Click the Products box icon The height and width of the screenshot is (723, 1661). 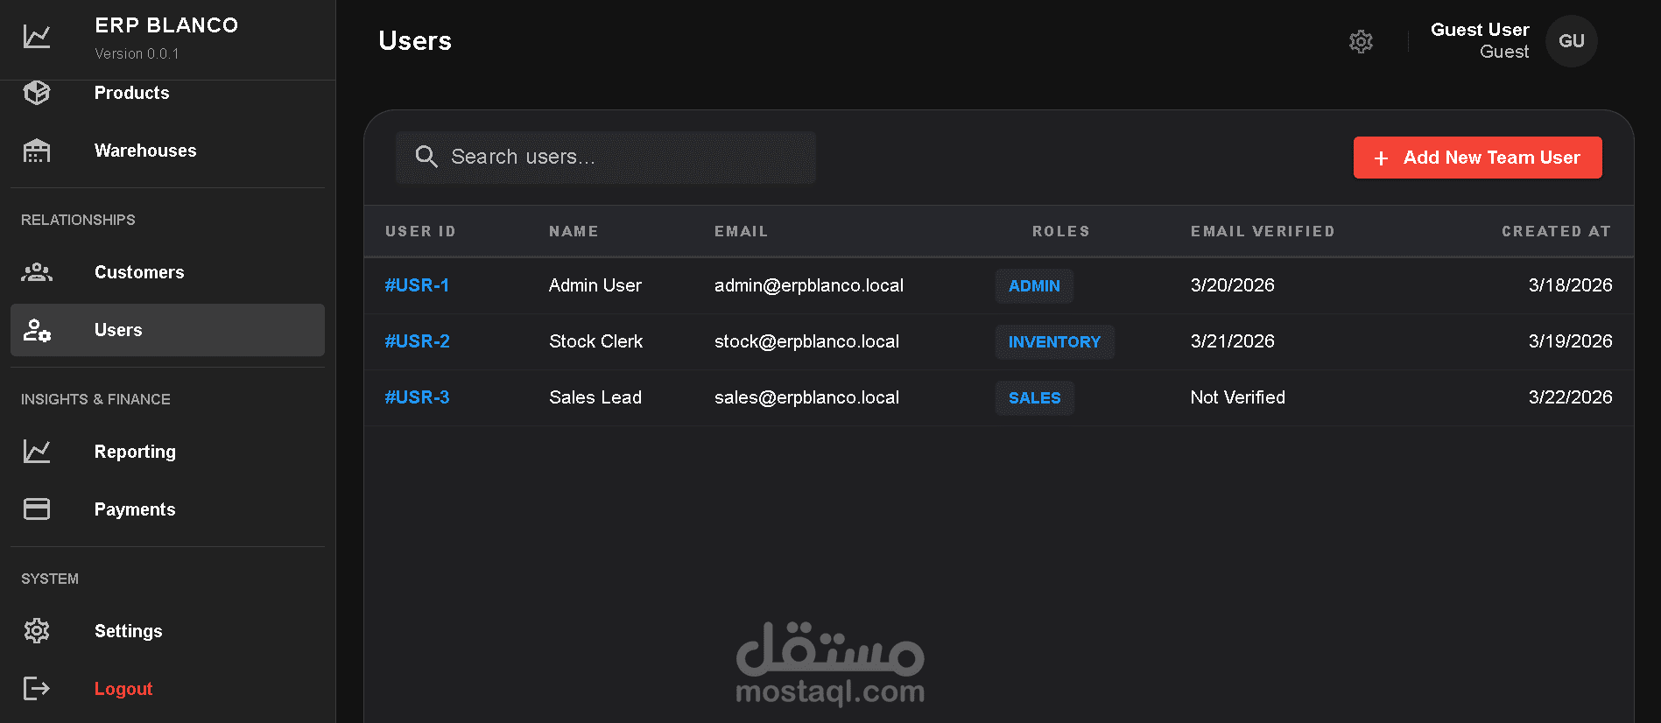coord(37,93)
